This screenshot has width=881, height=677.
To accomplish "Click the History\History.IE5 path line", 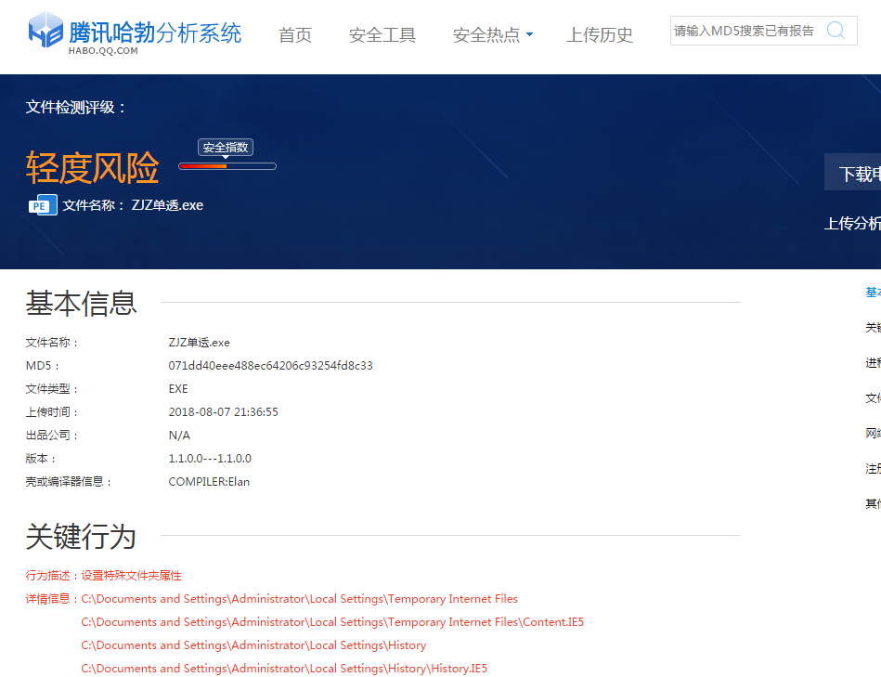I will 284,668.
